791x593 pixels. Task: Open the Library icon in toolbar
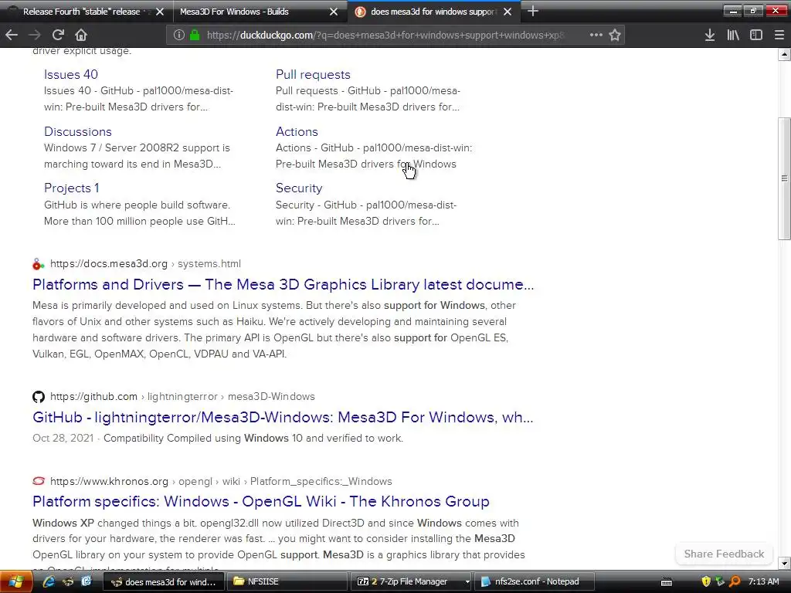click(733, 35)
